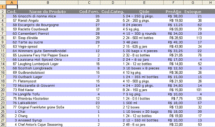Image resolution: width=215 pixels, height=127 pixels.
Task: Select row 2 header number
Action: click(3, 12)
